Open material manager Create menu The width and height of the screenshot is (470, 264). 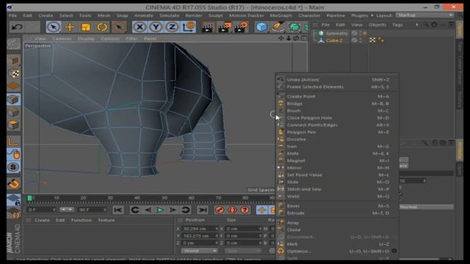(42, 220)
